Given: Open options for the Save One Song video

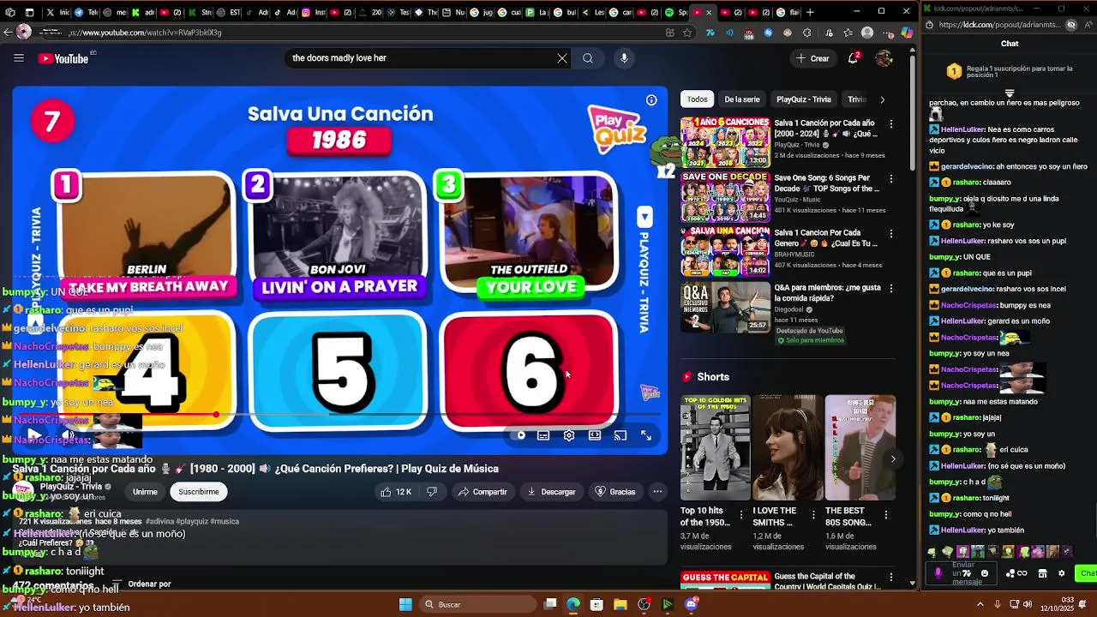Looking at the screenshot, I should (x=891, y=179).
